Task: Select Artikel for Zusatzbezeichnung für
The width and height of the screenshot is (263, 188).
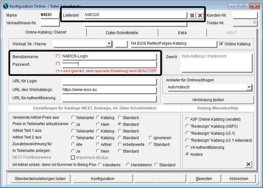Action: coord(98,144)
